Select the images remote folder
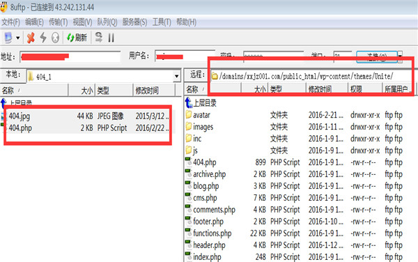 coord(203,127)
